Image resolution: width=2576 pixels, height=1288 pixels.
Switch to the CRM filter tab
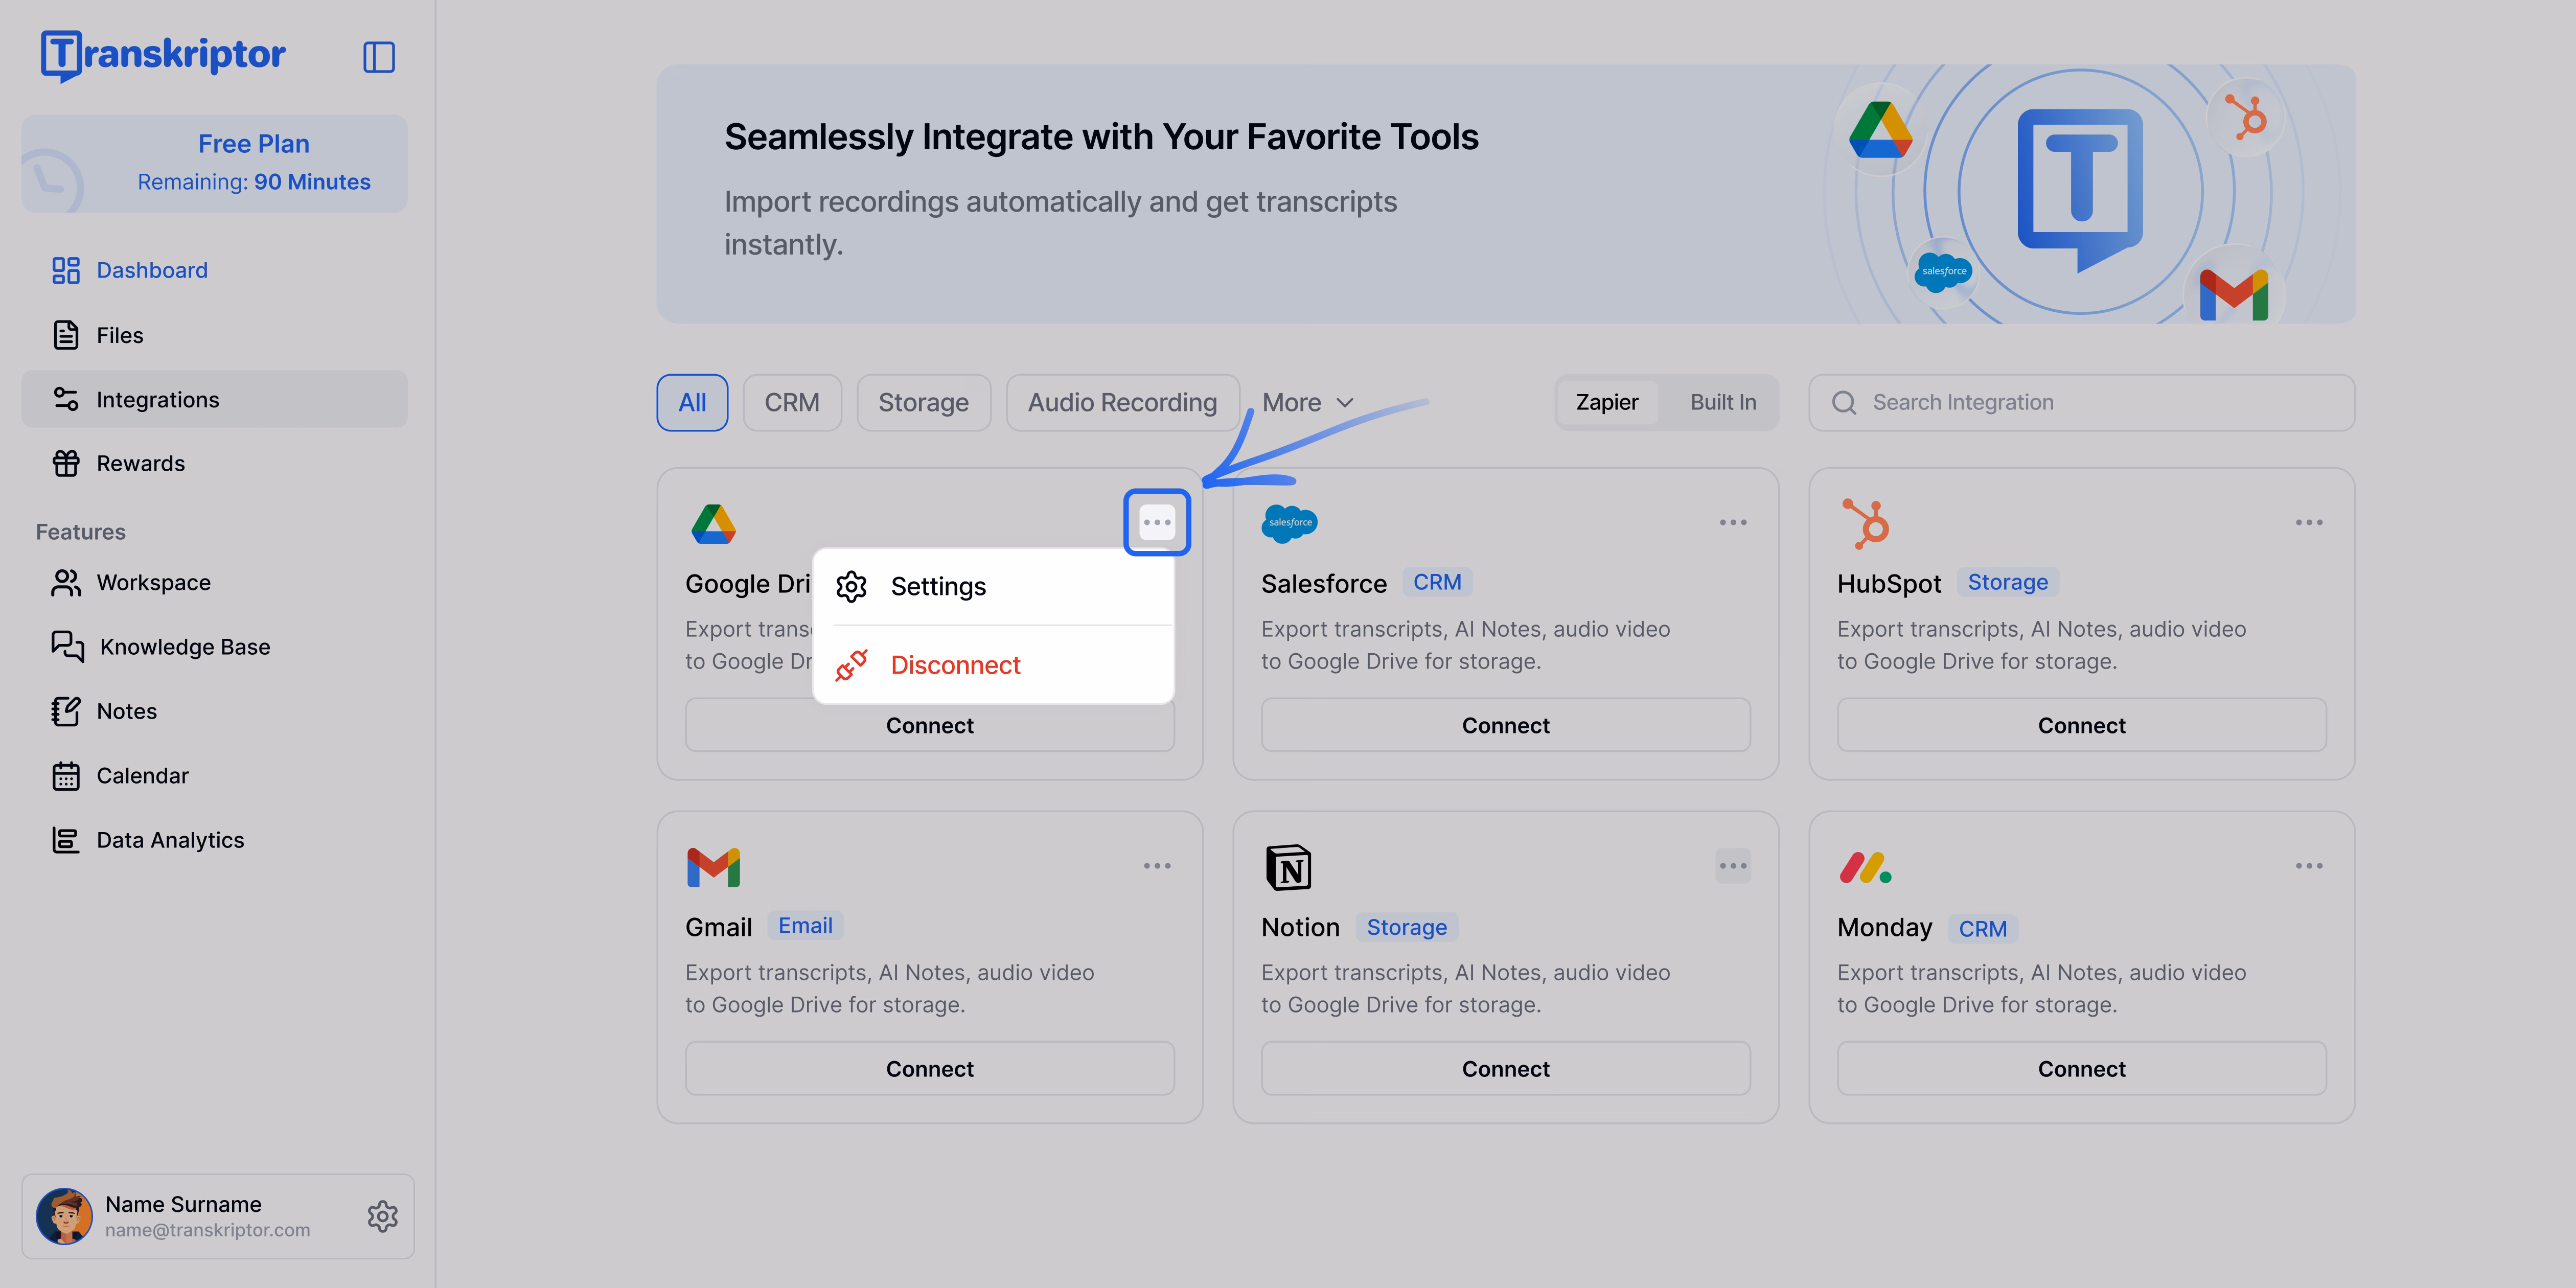coord(792,402)
